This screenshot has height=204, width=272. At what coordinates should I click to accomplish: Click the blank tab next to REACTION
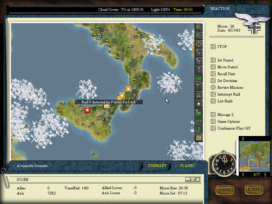(252, 9)
